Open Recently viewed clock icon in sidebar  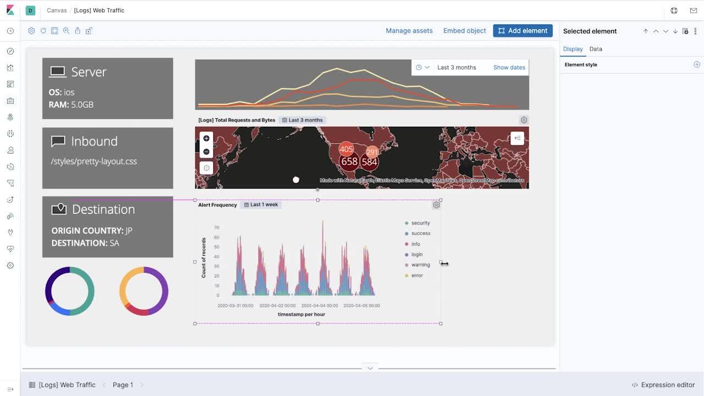(10, 31)
